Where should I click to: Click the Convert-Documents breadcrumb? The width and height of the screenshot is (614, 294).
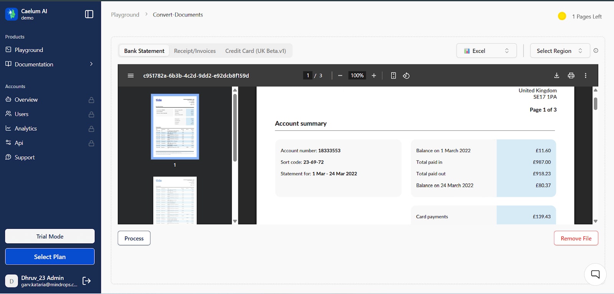pyautogui.click(x=178, y=15)
